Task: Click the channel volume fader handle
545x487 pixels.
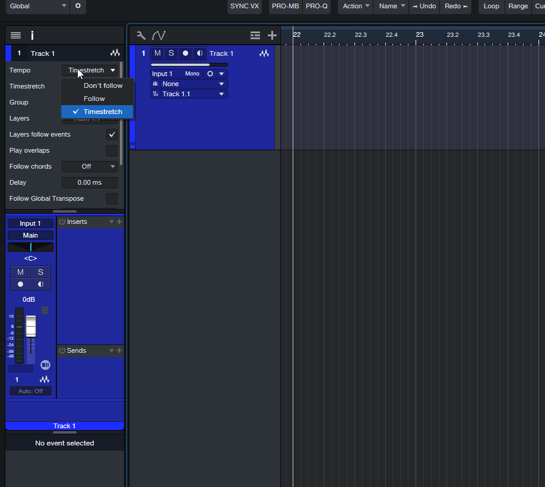Action: pyautogui.click(x=31, y=325)
